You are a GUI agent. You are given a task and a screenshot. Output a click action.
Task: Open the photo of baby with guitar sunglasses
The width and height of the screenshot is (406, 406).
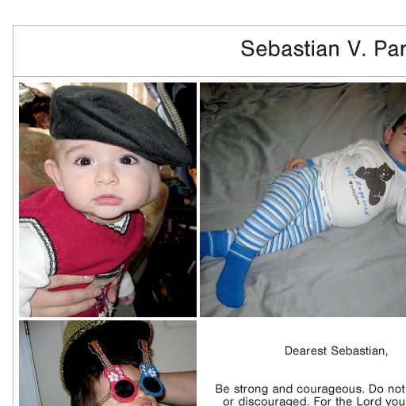coord(108,363)
